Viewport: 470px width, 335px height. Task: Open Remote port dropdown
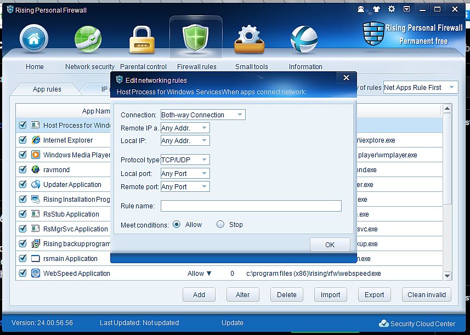pos(185,186)
